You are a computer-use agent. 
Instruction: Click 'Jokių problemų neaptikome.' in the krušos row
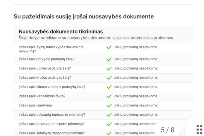pos(136,78)
